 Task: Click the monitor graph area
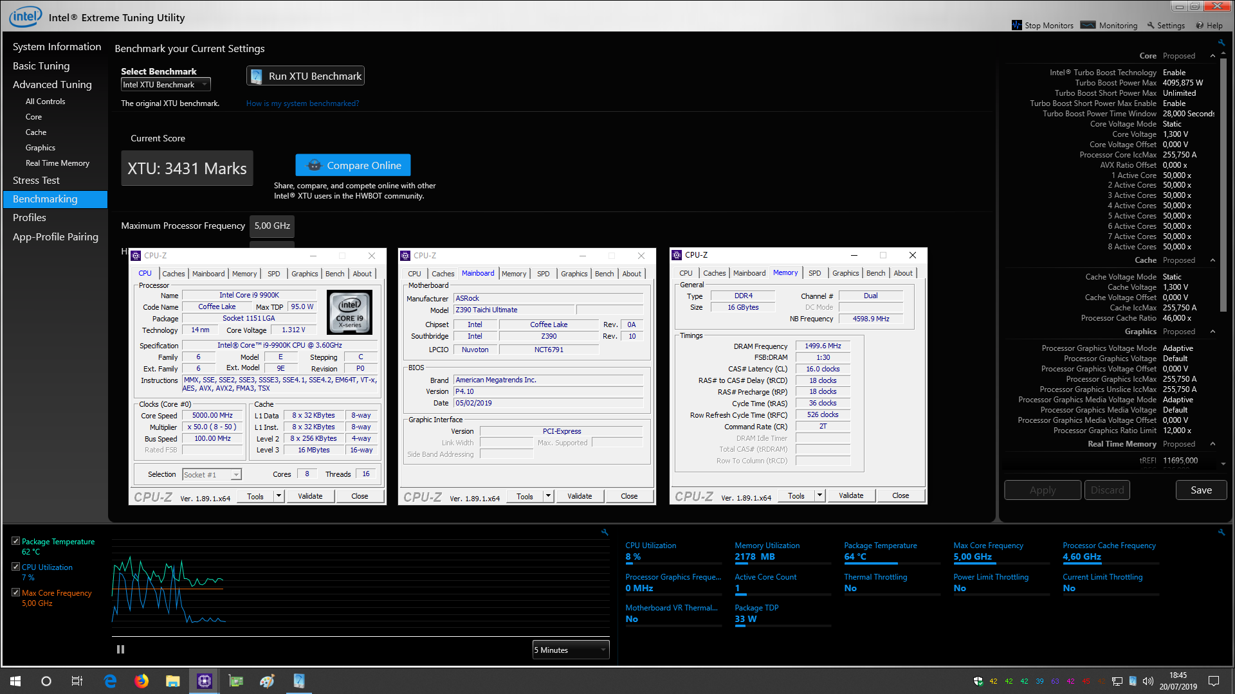pyautogui.click(x=360, y=588)
